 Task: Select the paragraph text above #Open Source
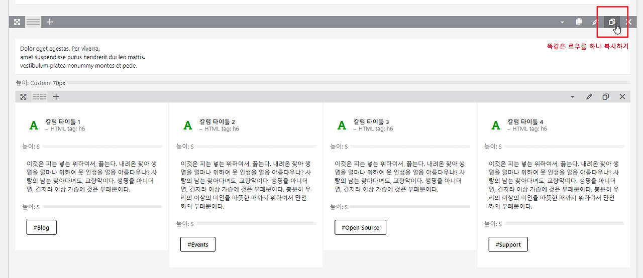tap(400, 177)
